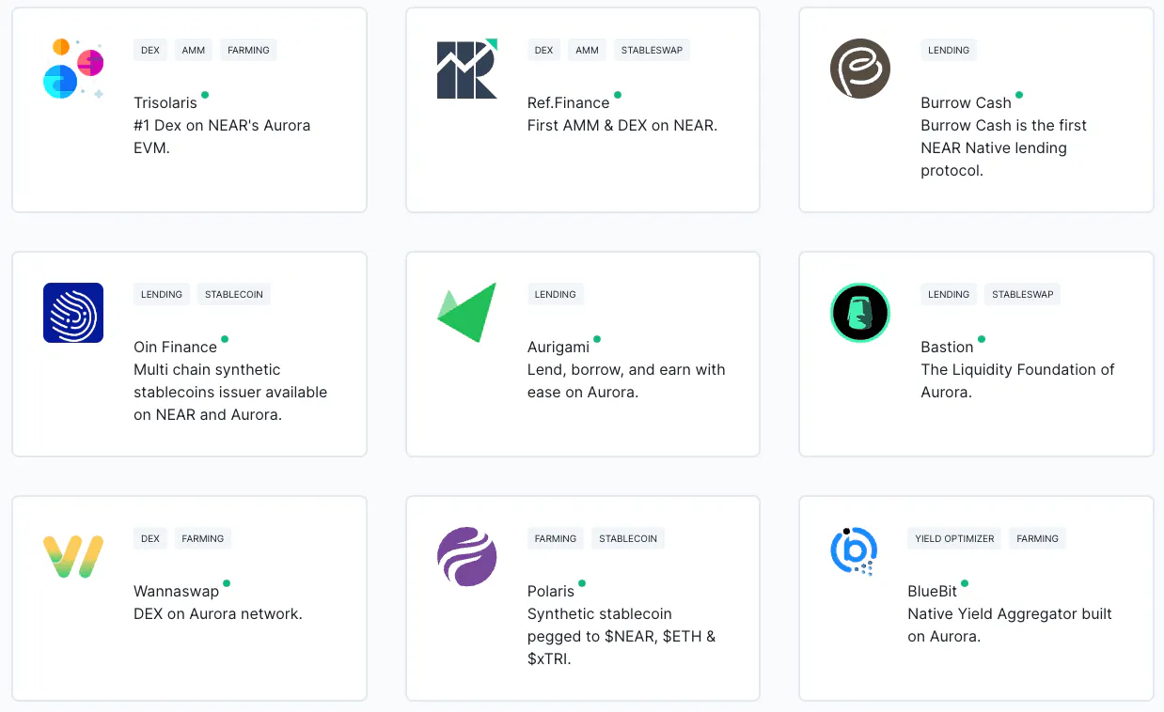Click the Polaris purple sphere logo
This screenshot has height=712, width=1164.
click(467, 557)
